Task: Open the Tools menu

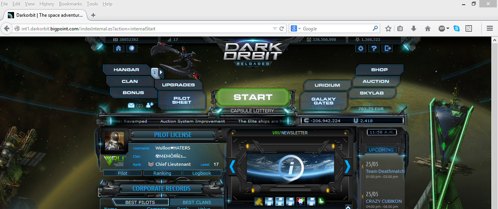Action: click(92, 4)
